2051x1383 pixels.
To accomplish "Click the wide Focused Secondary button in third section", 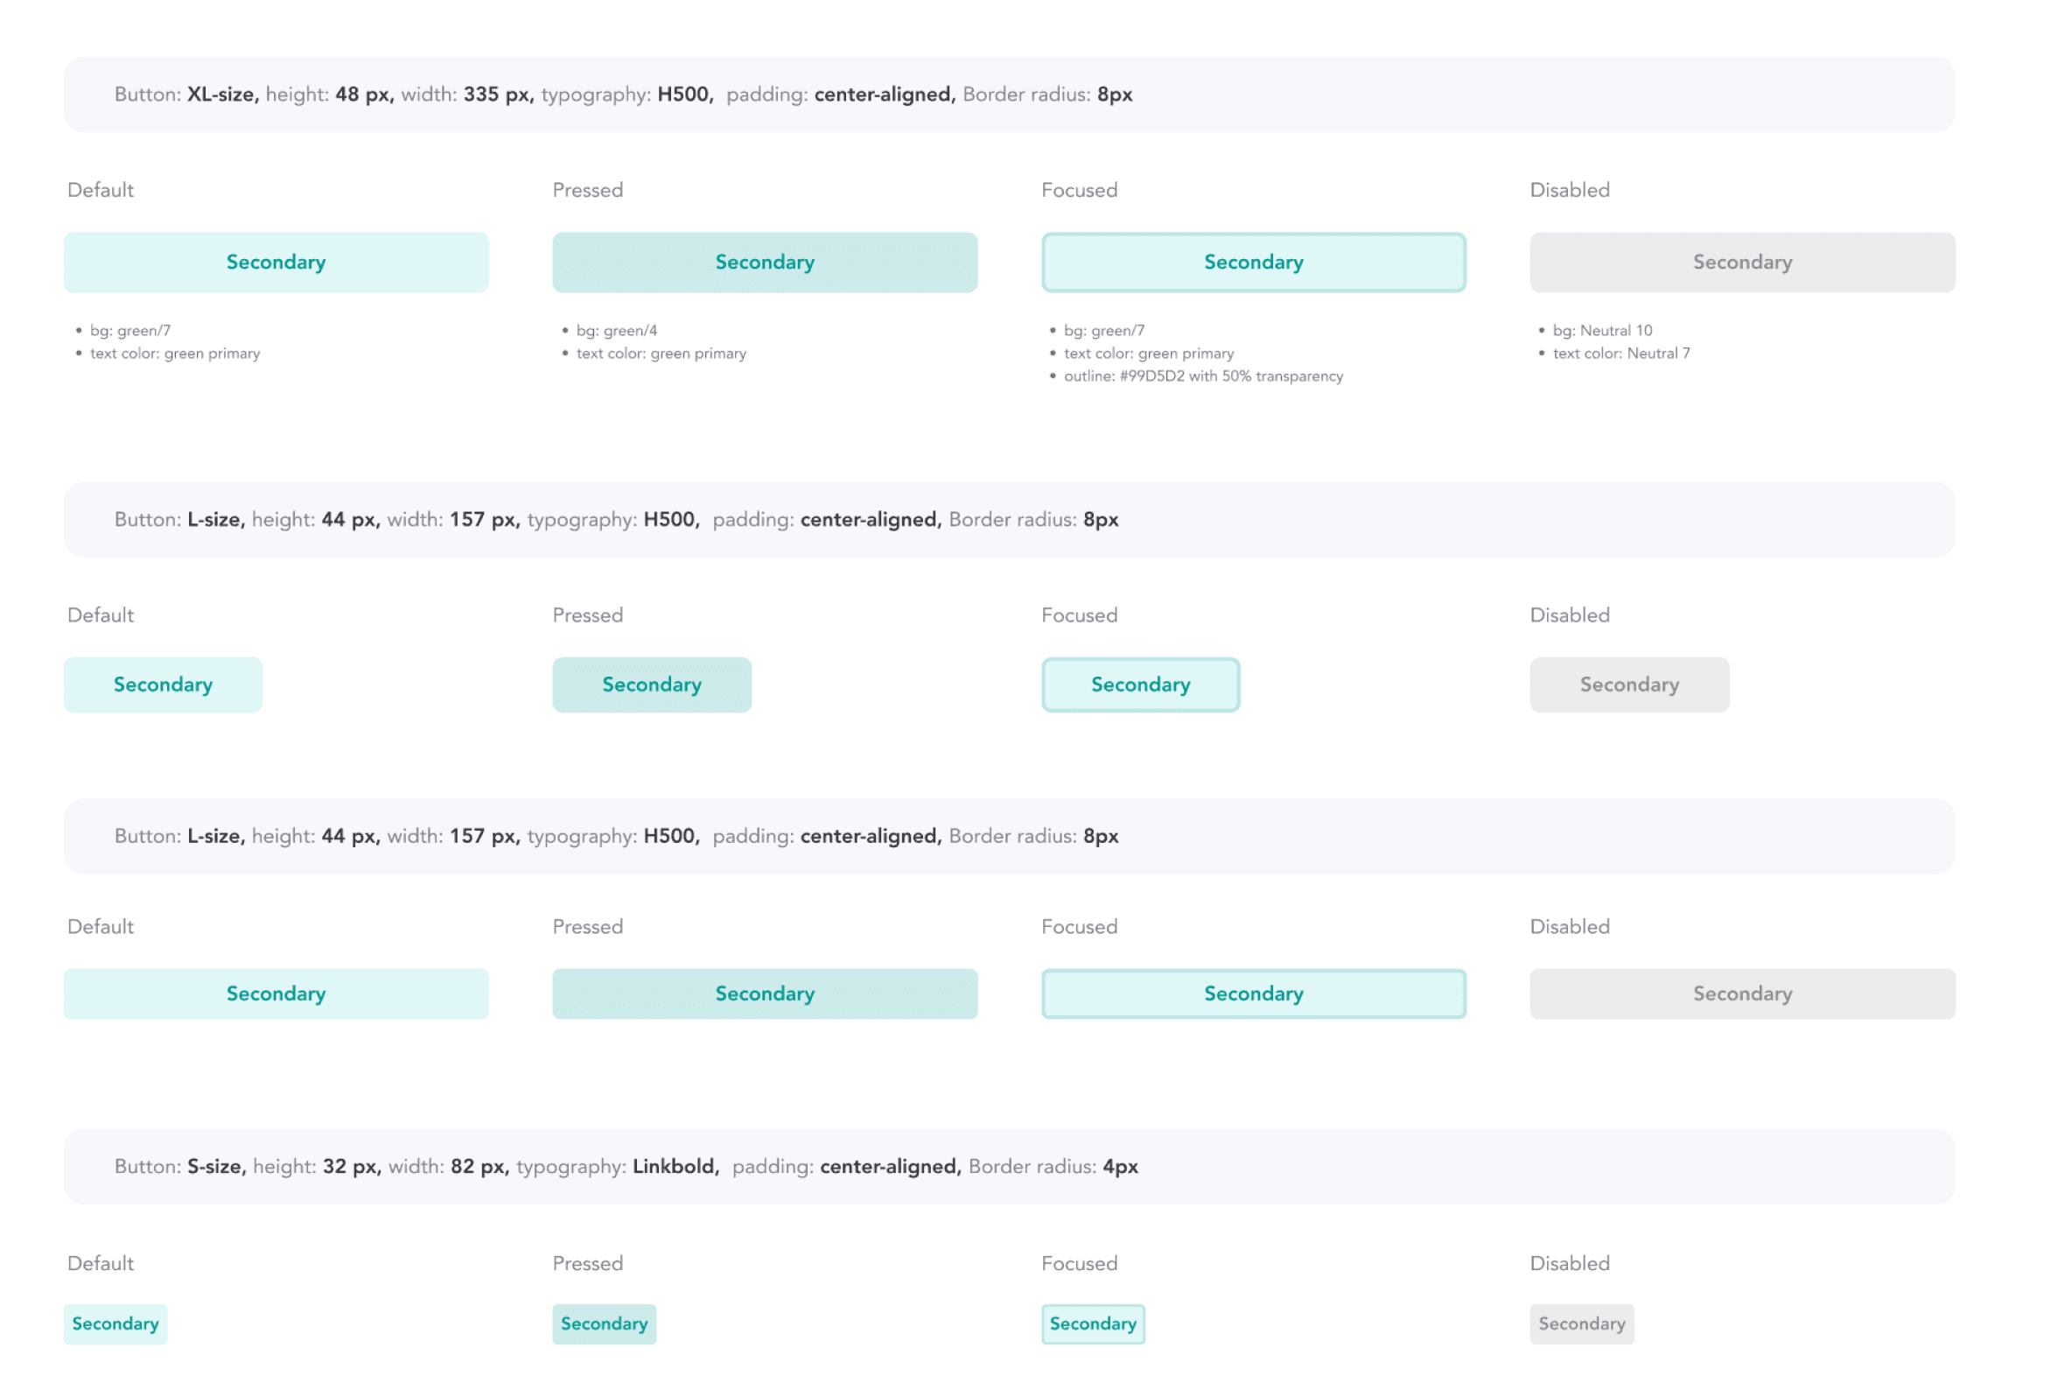I will 1253,993.
